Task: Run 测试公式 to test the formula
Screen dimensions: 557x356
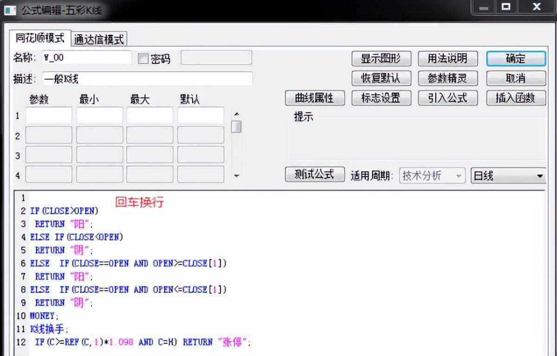Action: point(314,174)
